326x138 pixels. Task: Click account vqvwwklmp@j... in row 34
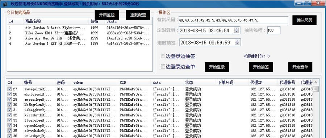click(x=37, y=125)
